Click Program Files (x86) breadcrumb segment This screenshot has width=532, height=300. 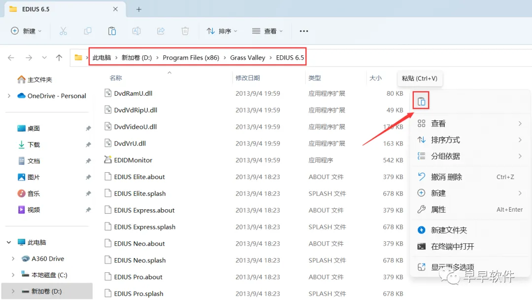[191, 57]
